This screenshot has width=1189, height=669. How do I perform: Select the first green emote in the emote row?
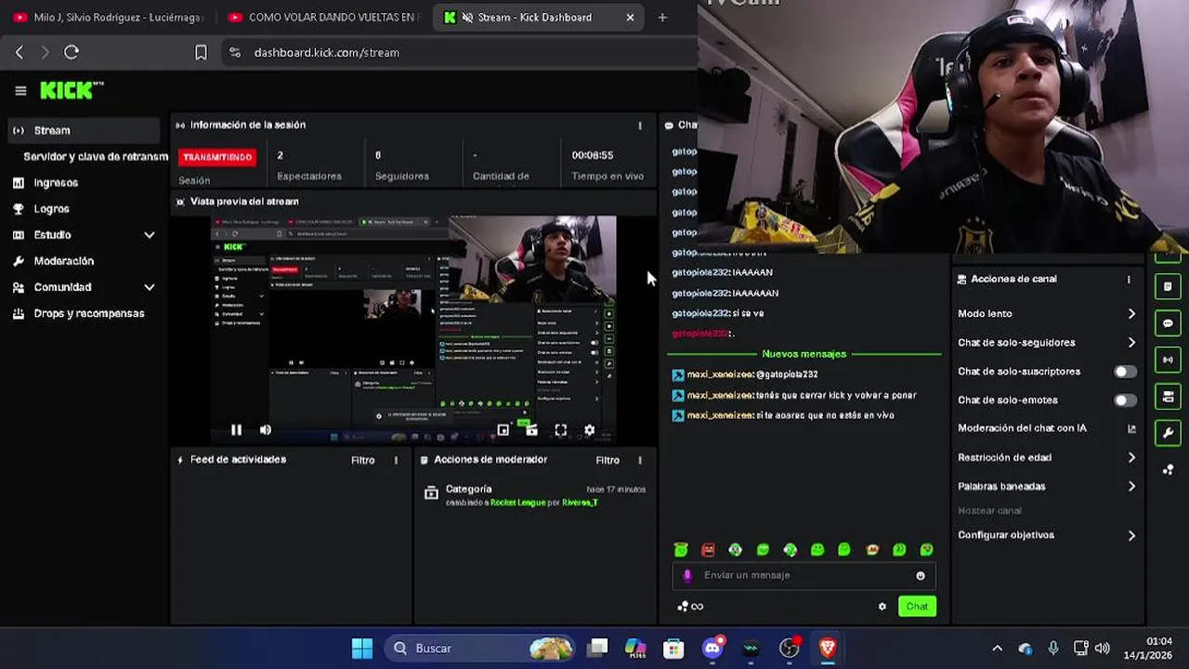681,550
